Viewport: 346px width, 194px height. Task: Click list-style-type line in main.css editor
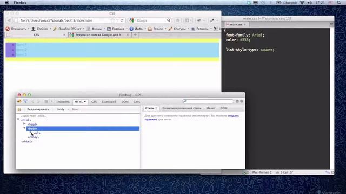coord(250,50)
